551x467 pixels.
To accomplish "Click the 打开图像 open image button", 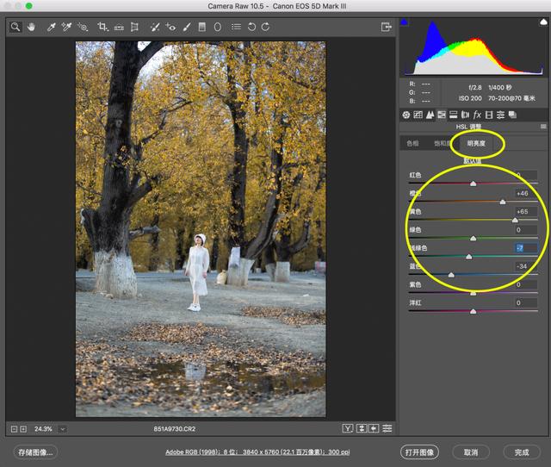I will [x=419, y=452].
